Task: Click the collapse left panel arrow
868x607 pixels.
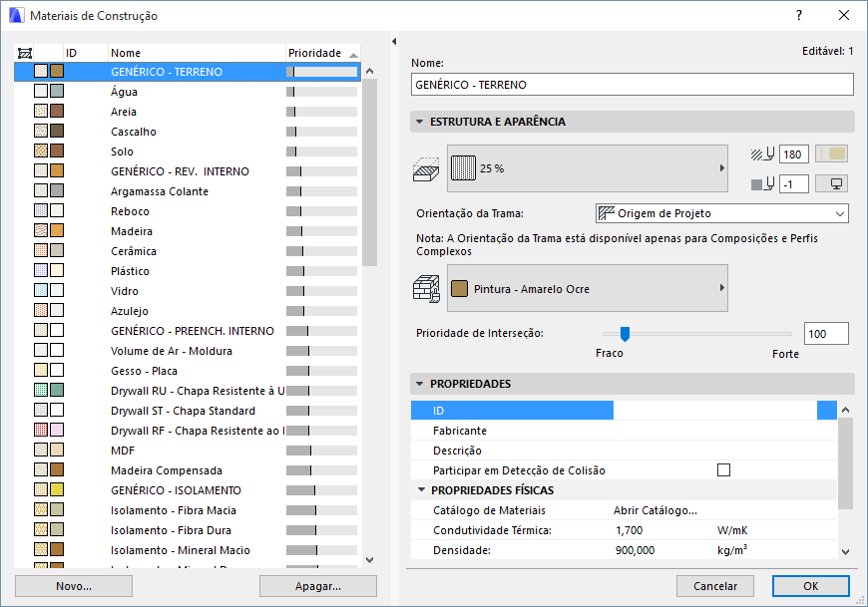Action: pos(394,42)
